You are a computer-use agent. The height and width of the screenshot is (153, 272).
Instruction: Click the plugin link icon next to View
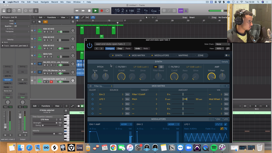228,49
